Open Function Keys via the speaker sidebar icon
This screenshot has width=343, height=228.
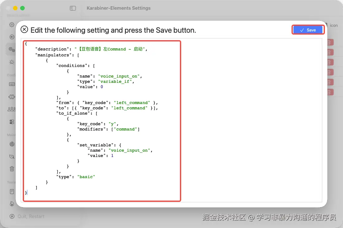coord(12,37)
